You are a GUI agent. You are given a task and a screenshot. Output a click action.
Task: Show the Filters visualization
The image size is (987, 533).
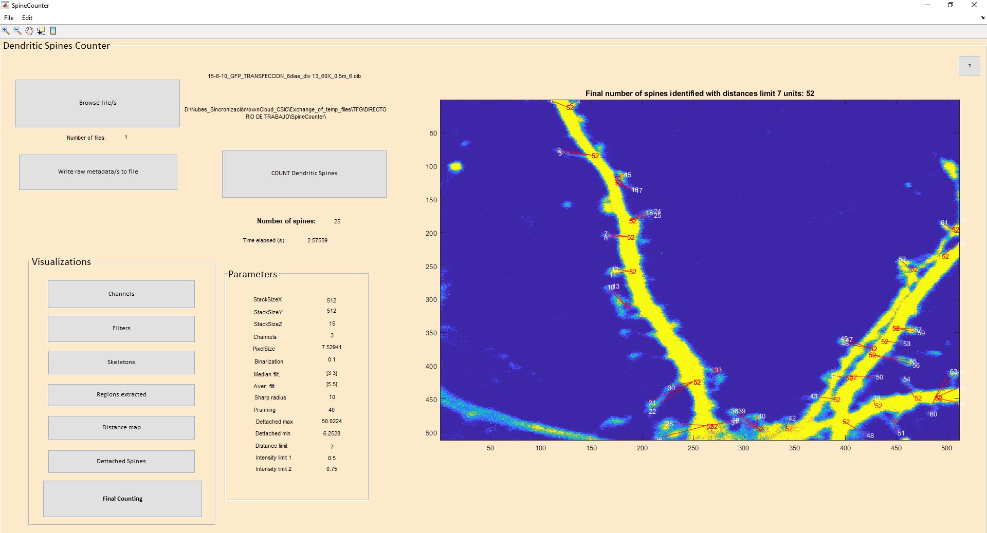click(121, 329)
